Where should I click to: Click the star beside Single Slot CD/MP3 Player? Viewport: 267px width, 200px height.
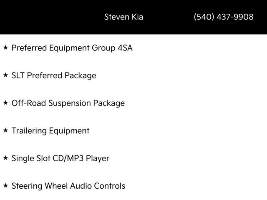5,158
